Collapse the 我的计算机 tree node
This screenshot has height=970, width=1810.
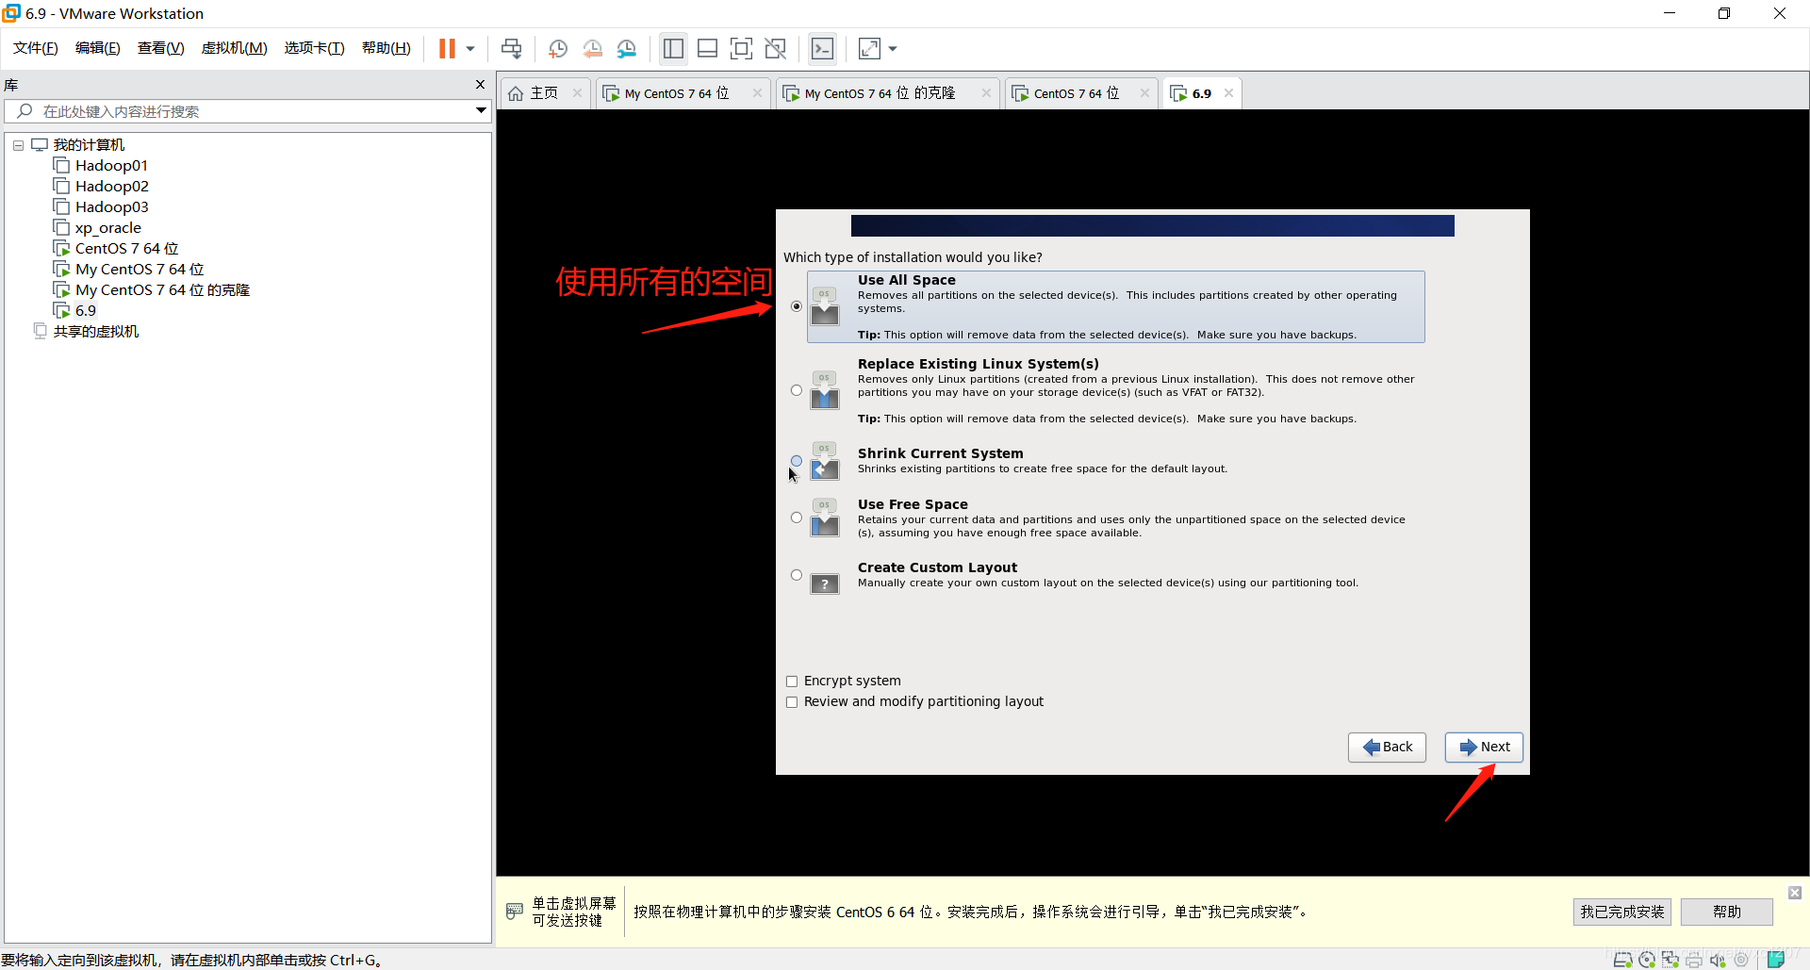[18, 145]
